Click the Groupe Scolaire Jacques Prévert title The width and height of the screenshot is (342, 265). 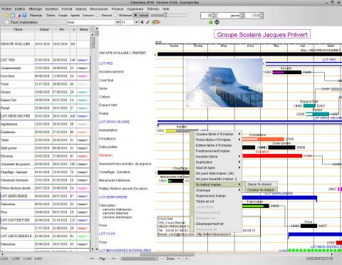pyautogui.click(x=262, y=35)
